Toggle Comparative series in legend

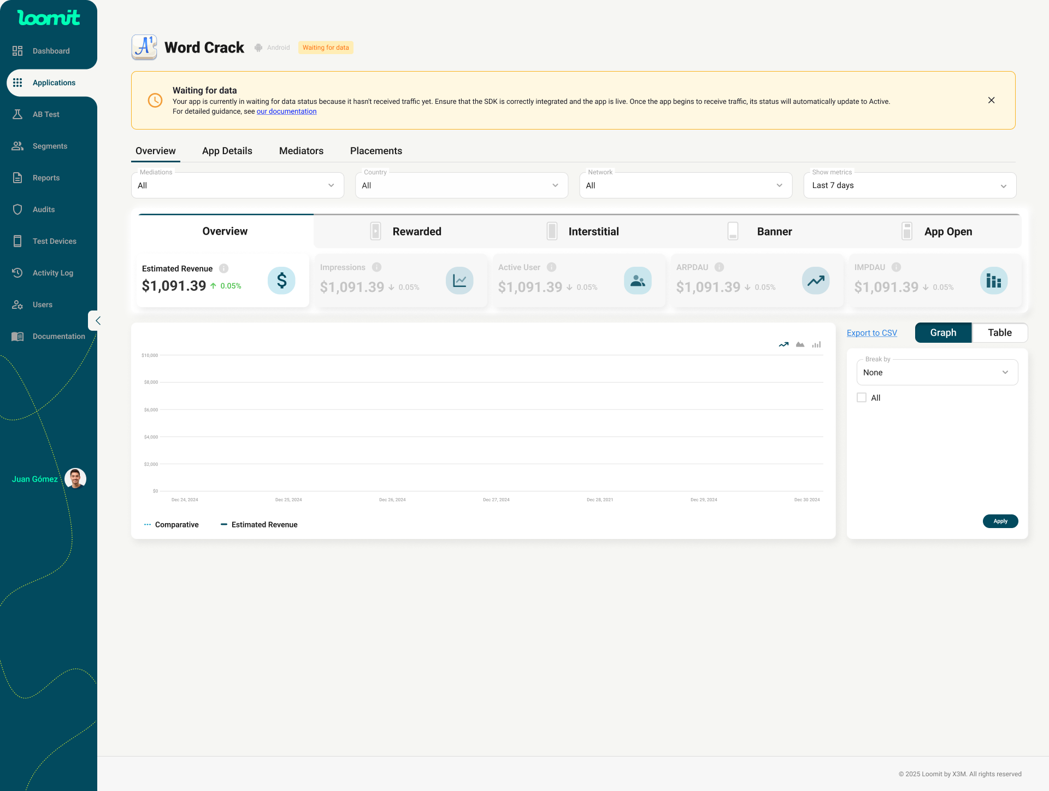click(172, 524)
